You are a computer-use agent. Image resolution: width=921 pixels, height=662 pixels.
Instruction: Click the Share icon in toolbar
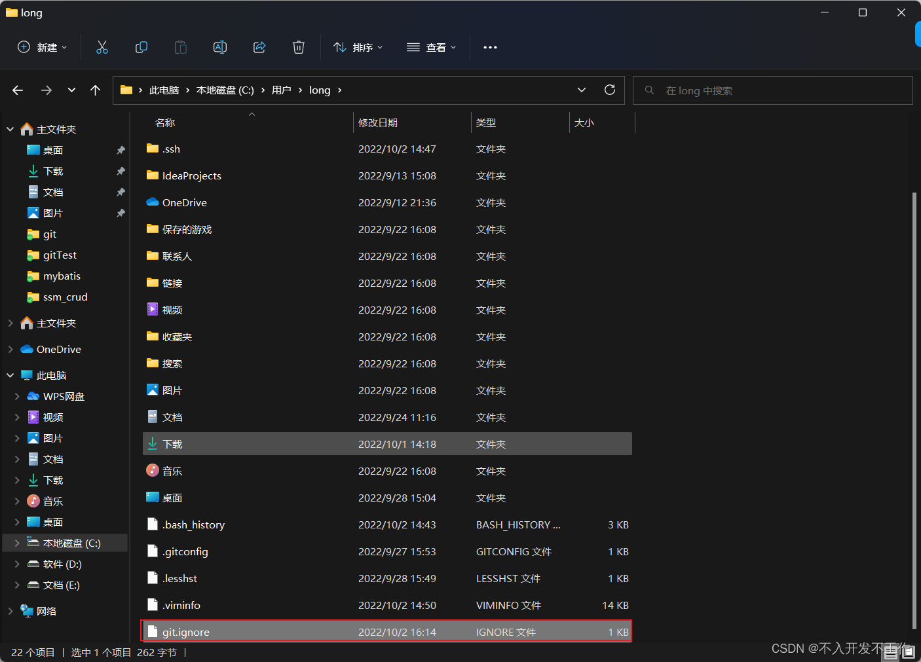[x=259, y=47]
